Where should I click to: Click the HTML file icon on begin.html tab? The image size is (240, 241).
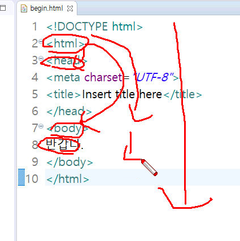(24, 8)
